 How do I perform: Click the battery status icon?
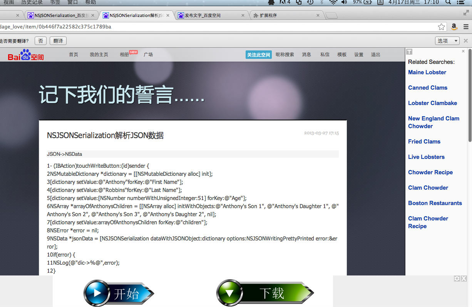[367, 2]
